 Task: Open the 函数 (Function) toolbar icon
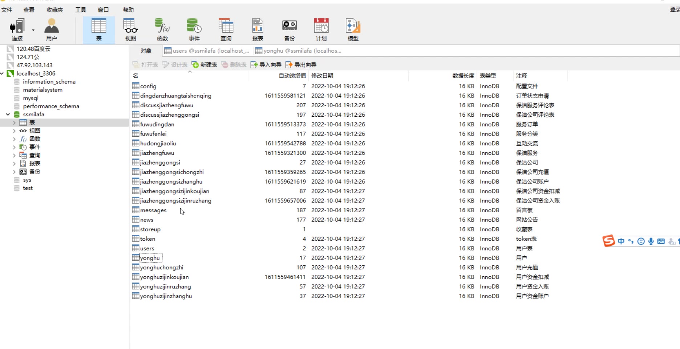(x=162, y=30)
